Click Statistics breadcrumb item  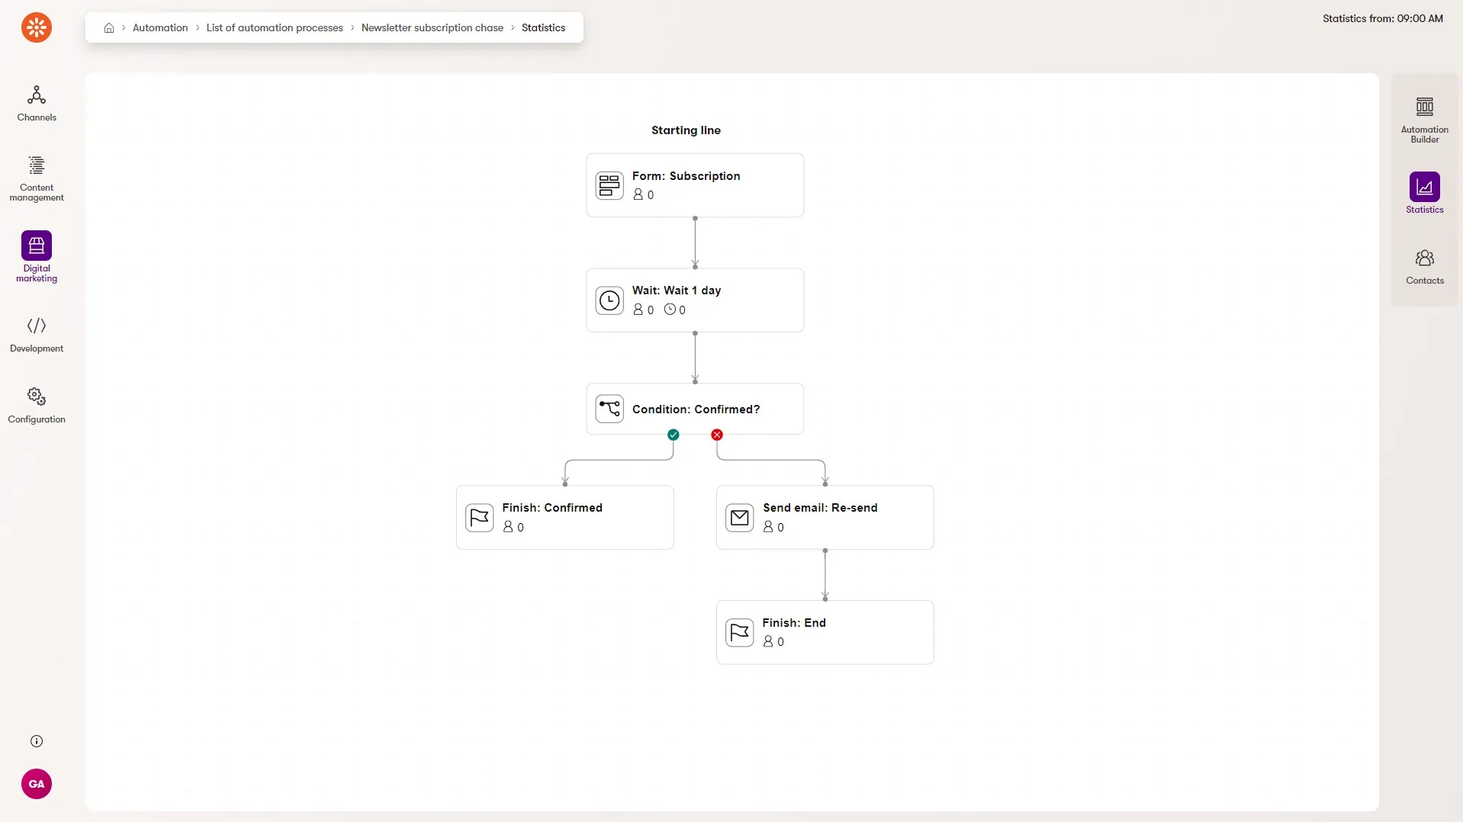click(543, 28)
